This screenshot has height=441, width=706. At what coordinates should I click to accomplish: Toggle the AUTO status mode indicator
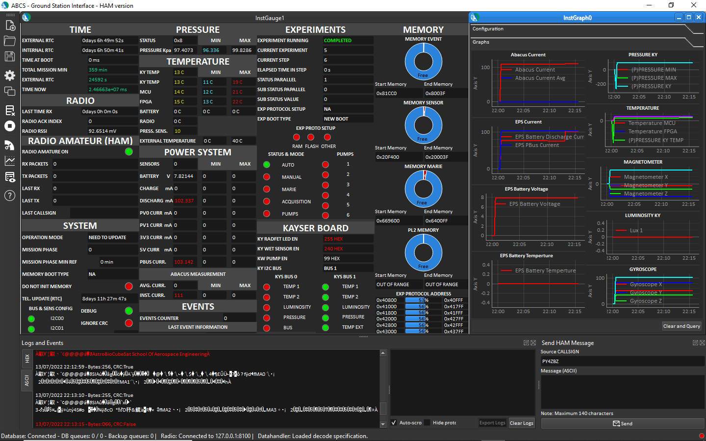tap(267, 165)
